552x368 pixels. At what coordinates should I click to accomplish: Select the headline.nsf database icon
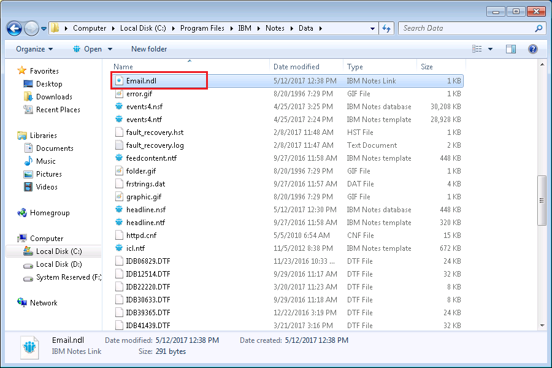click(119, 210)
